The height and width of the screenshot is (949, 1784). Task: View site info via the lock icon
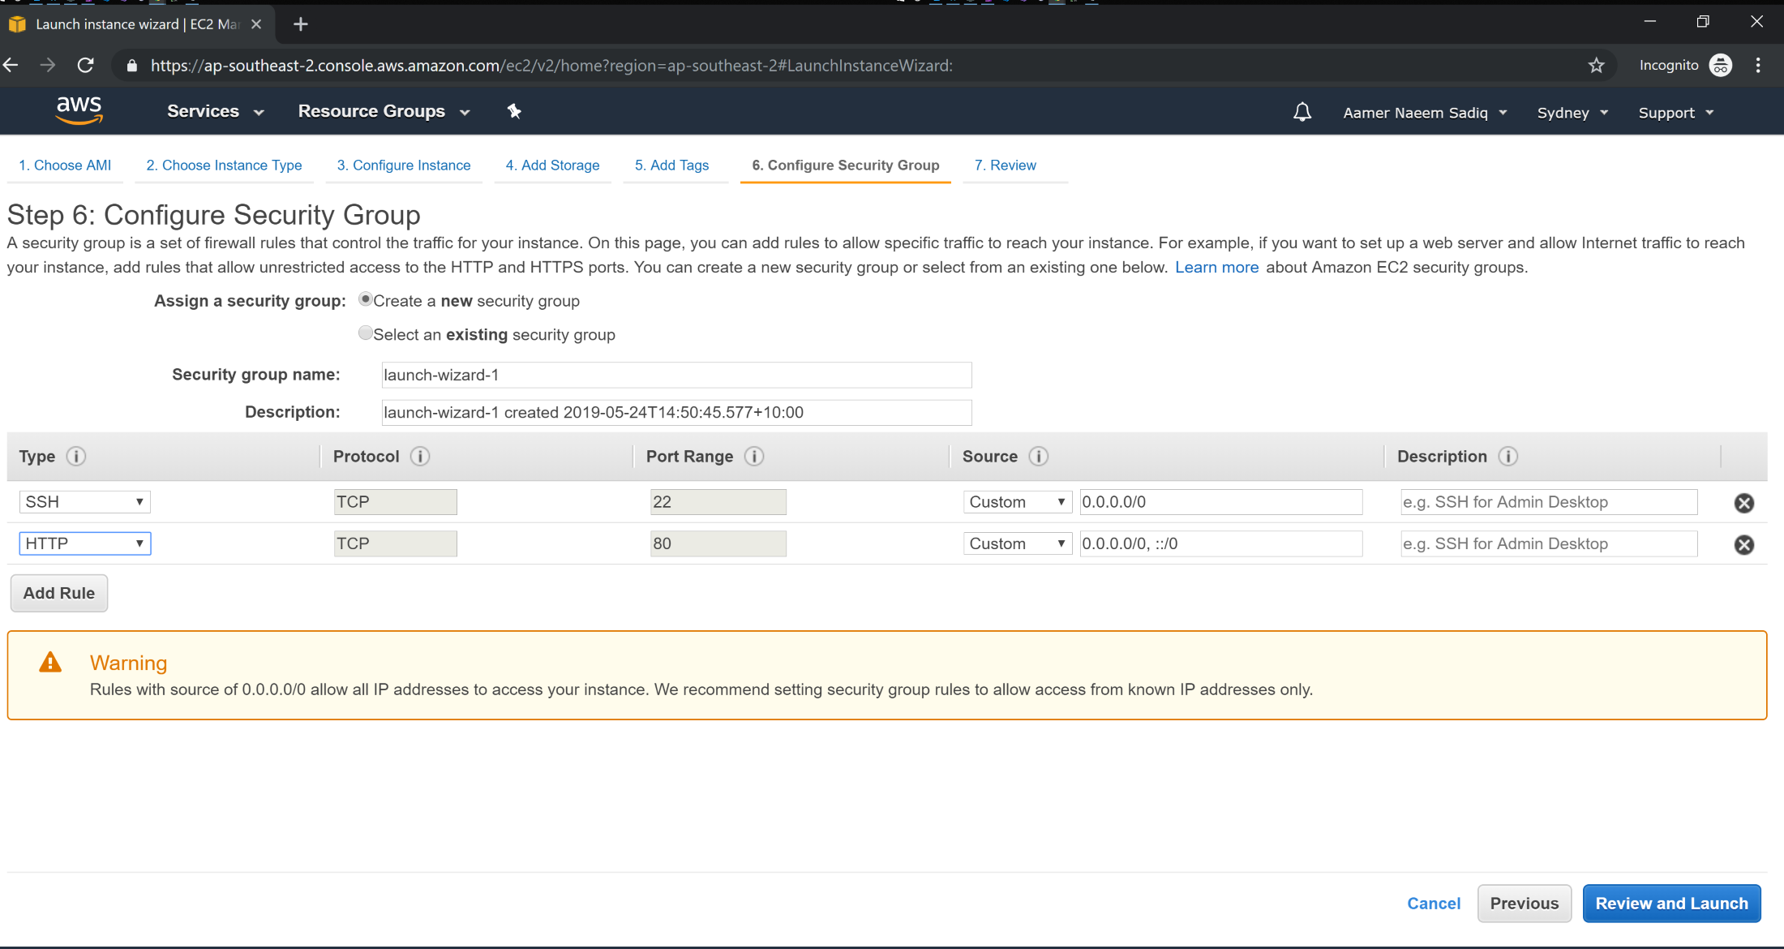coord(131,66)
